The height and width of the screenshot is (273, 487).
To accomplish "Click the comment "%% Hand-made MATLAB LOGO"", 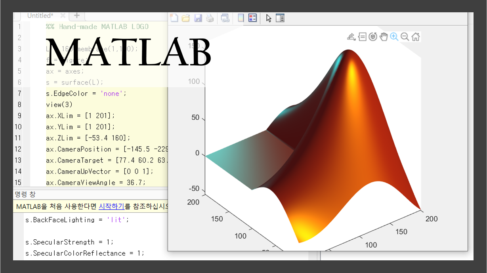I will click(97, 27).
